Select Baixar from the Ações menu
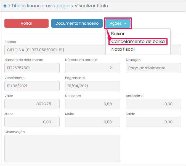 coord(118,34)
